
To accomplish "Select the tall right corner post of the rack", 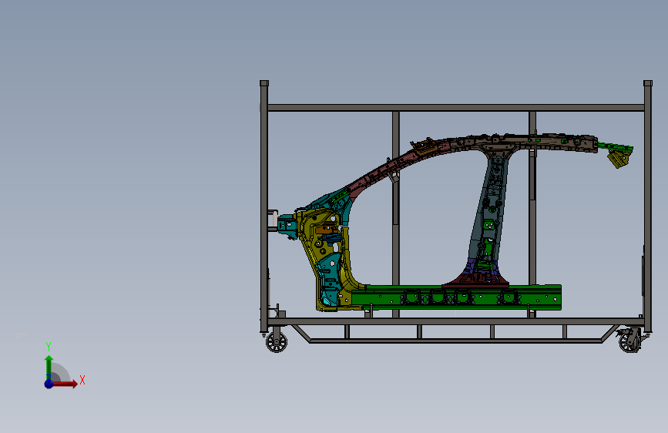I will (648, 206).
